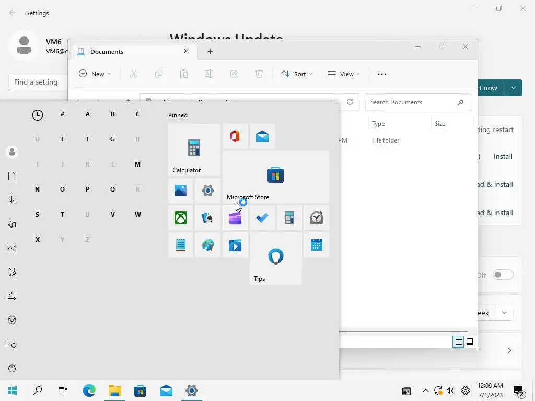The height and width of the screenshot is (401, 535).
Task: Launch the Xbox tile
Action: click(181, 218)
